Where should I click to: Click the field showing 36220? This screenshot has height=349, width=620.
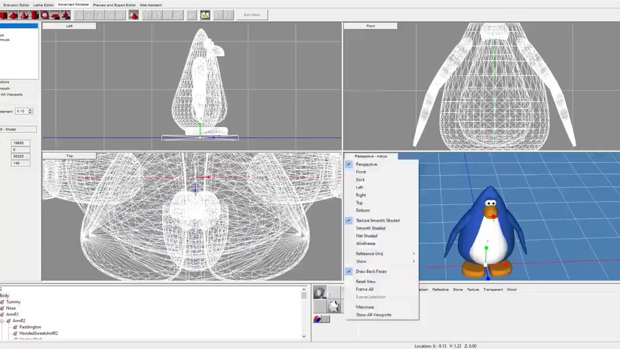21,156
